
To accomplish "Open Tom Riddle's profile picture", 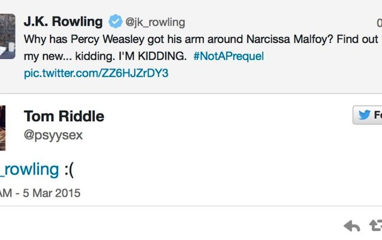I will click(x=2, y=127).
